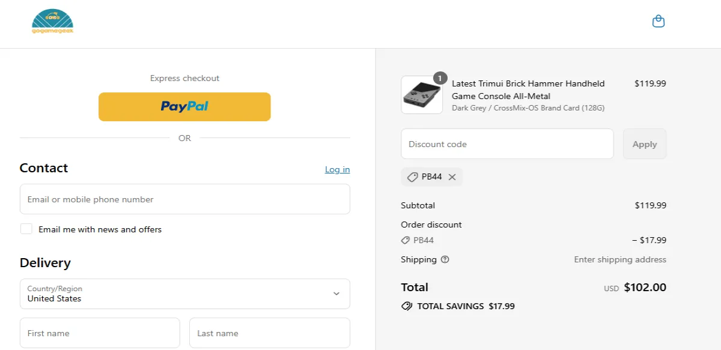The image size is (721, 350).
Task: Click the email or mobile phone field
Action: tap(184, 199)
